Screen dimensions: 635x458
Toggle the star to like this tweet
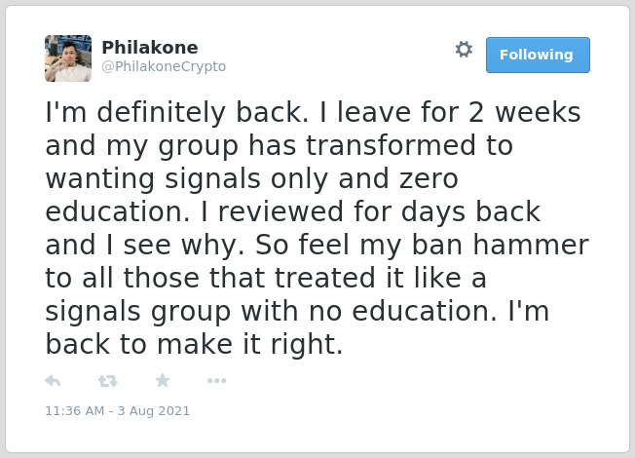pos(163,381)
